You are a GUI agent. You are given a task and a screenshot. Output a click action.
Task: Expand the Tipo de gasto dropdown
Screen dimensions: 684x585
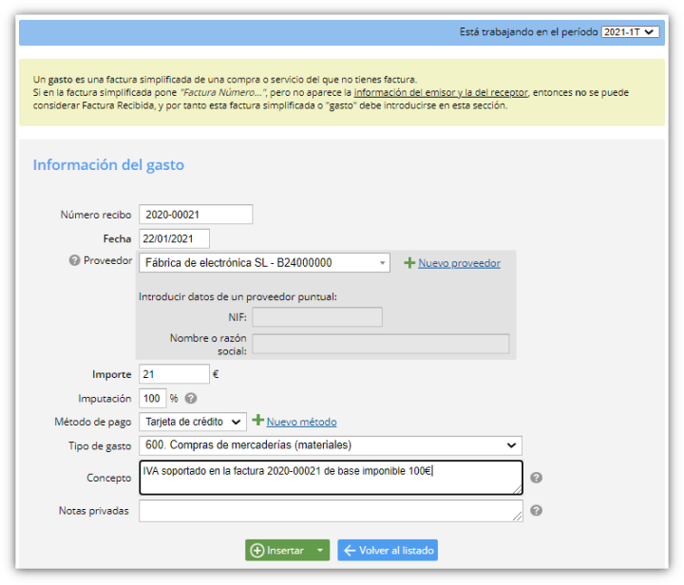coord(331,445)
